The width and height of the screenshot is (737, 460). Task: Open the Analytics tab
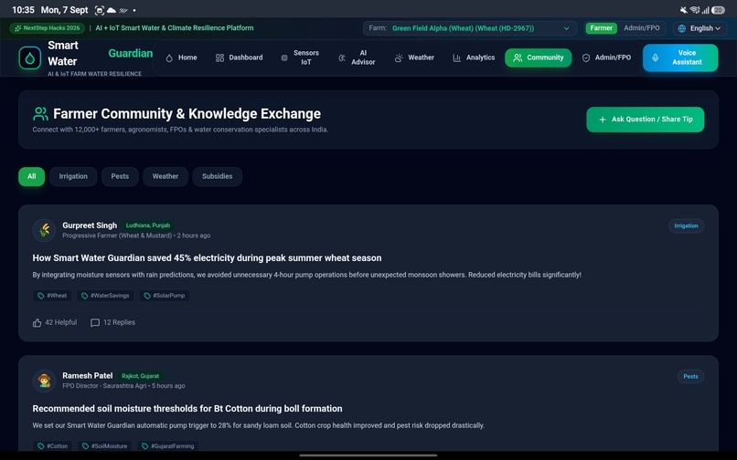(x=474, y=57)
